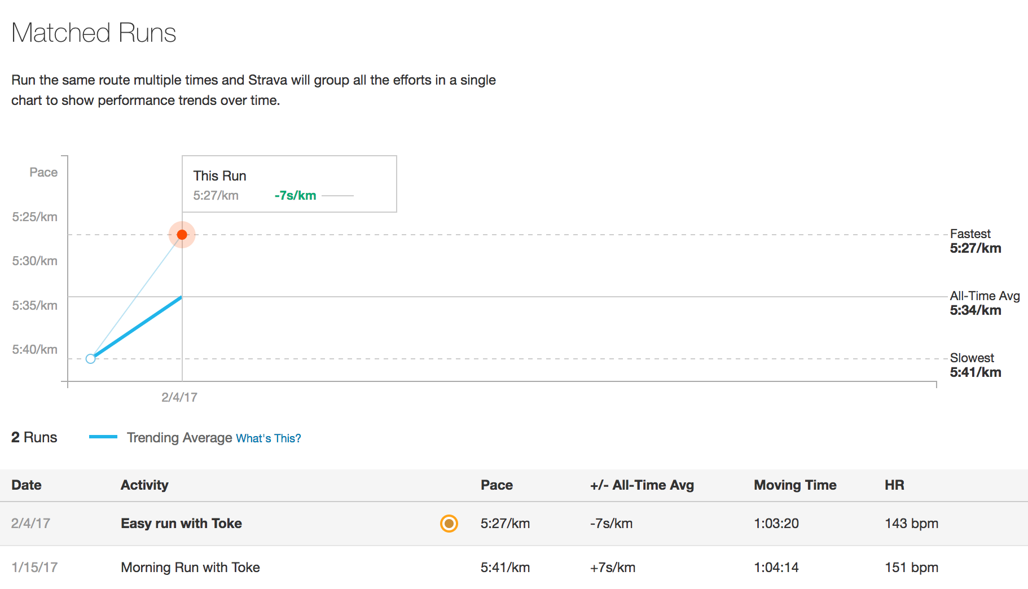Click the 2 Runs count label
Viewport: 1028px width, 589px height.
coord(34,437)
